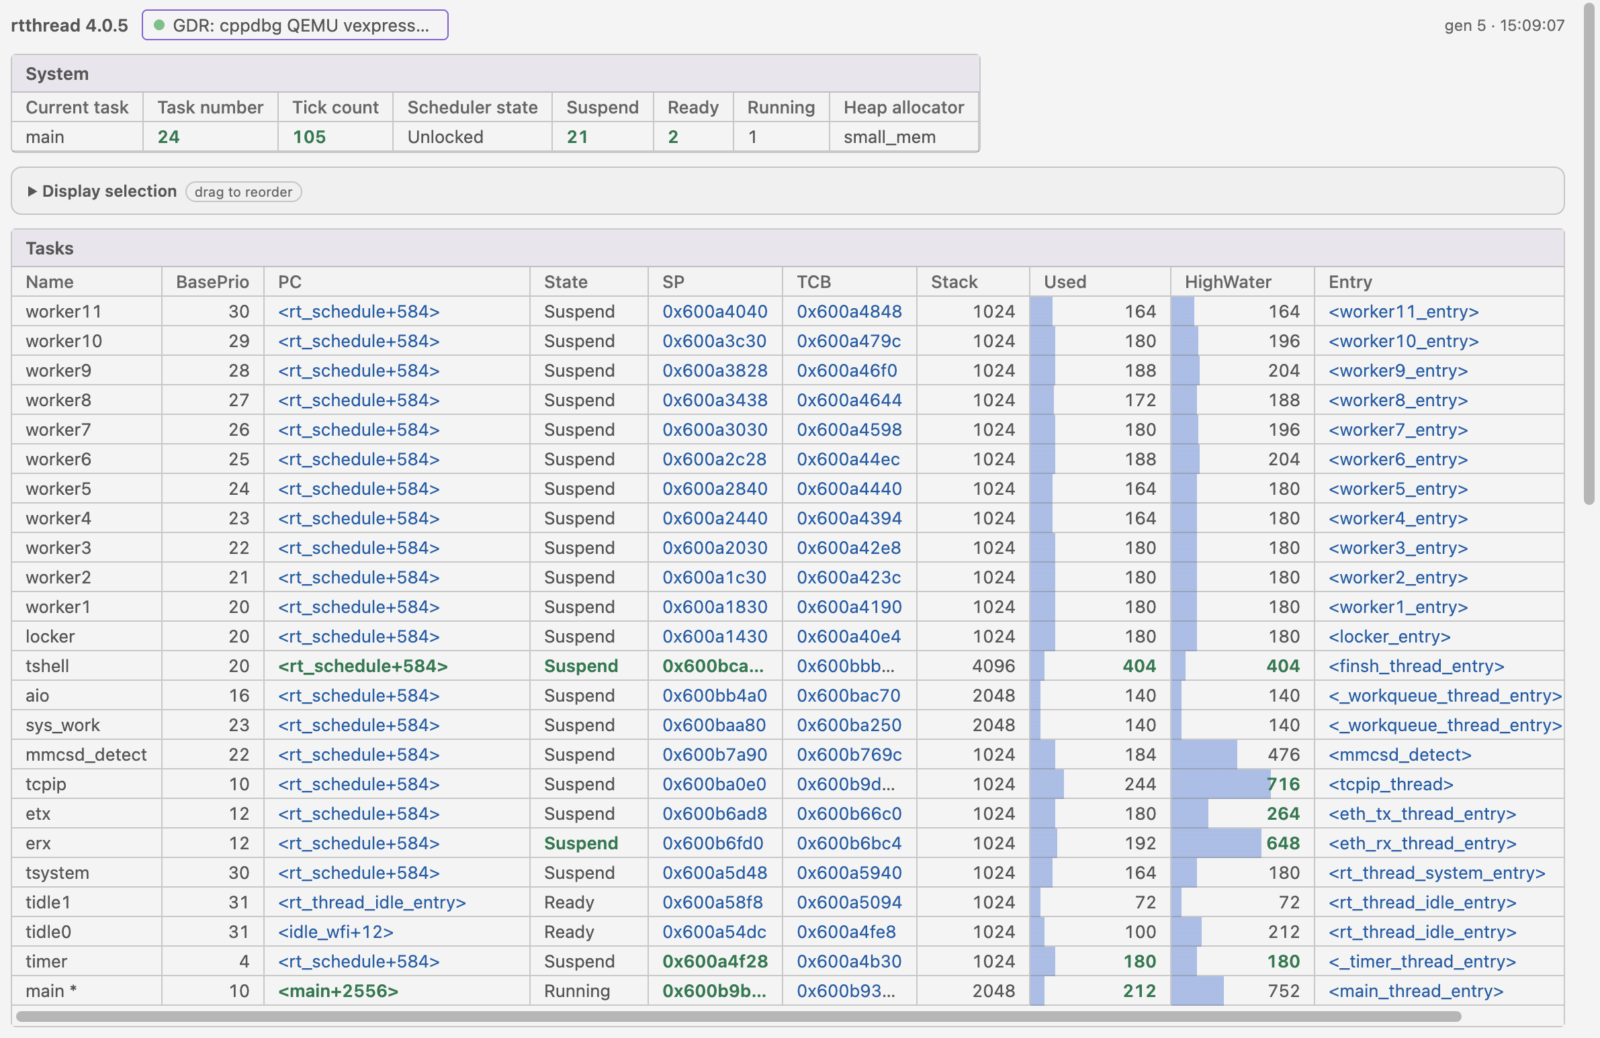Select the mmcsd_detect task name

coord(86,755)
